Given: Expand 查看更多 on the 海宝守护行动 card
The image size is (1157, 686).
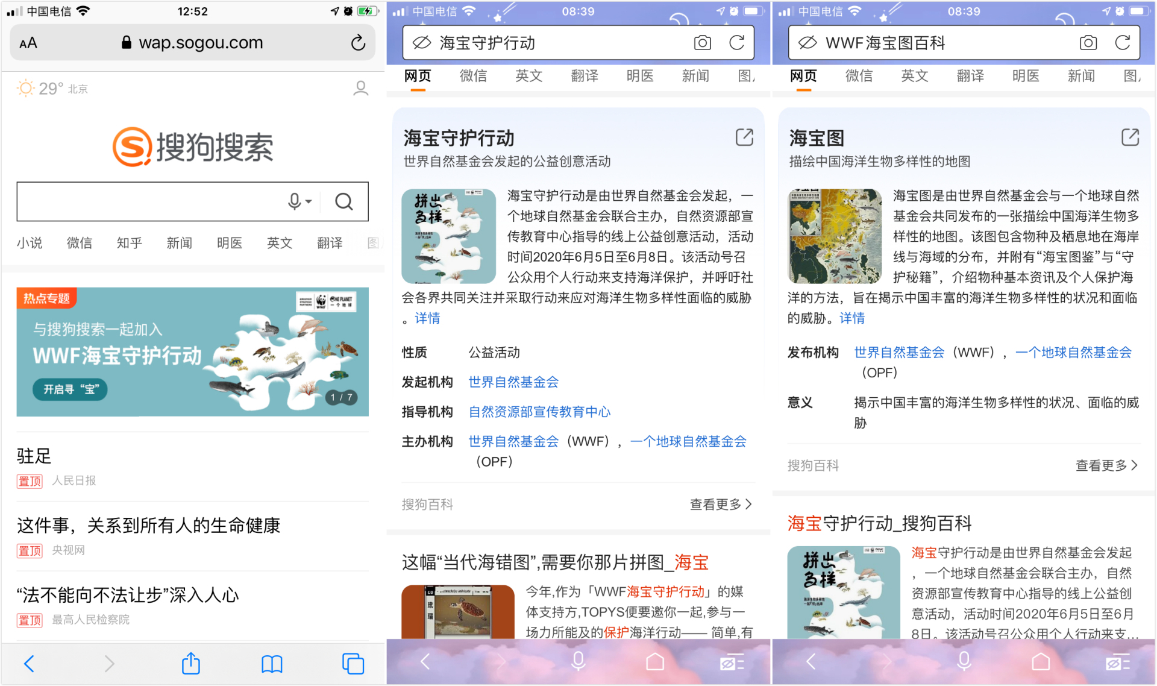Looking at the screenshot, I should point(721,505).
